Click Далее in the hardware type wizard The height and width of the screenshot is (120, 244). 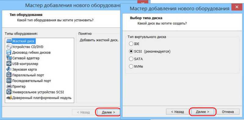pos(109,112)
